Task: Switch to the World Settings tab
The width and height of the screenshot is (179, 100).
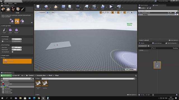Action: (157, 43)
